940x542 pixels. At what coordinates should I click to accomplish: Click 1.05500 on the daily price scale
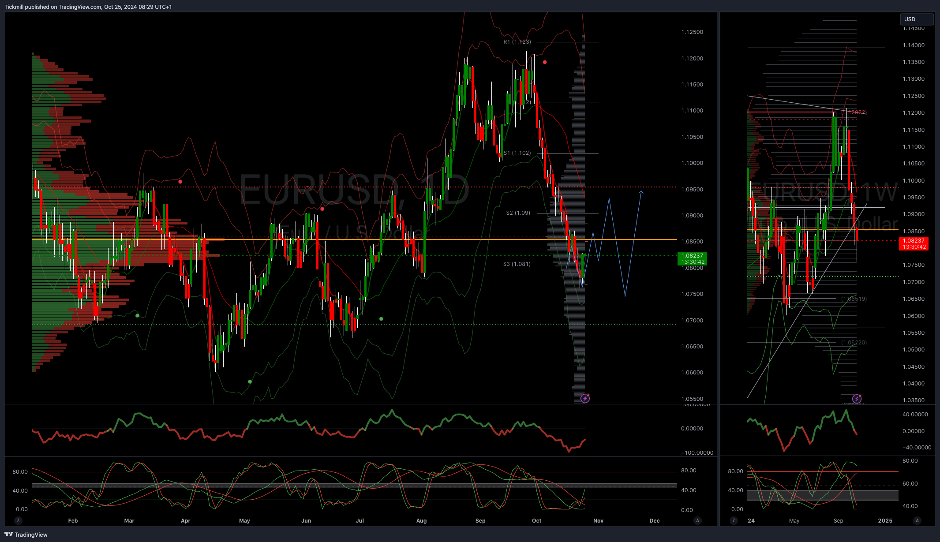[x=692, y=399]
